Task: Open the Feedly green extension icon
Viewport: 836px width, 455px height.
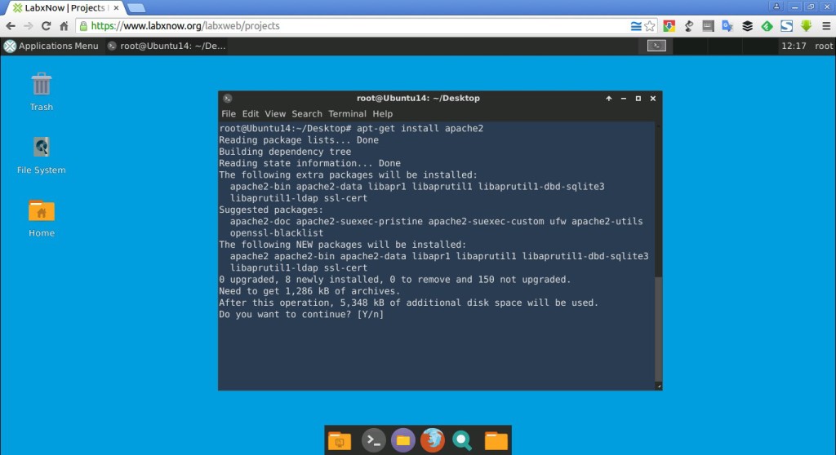Action: pyautogui.click(x=767, y=25)
